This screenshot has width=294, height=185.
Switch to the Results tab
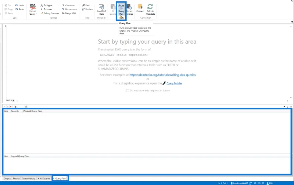16,178
